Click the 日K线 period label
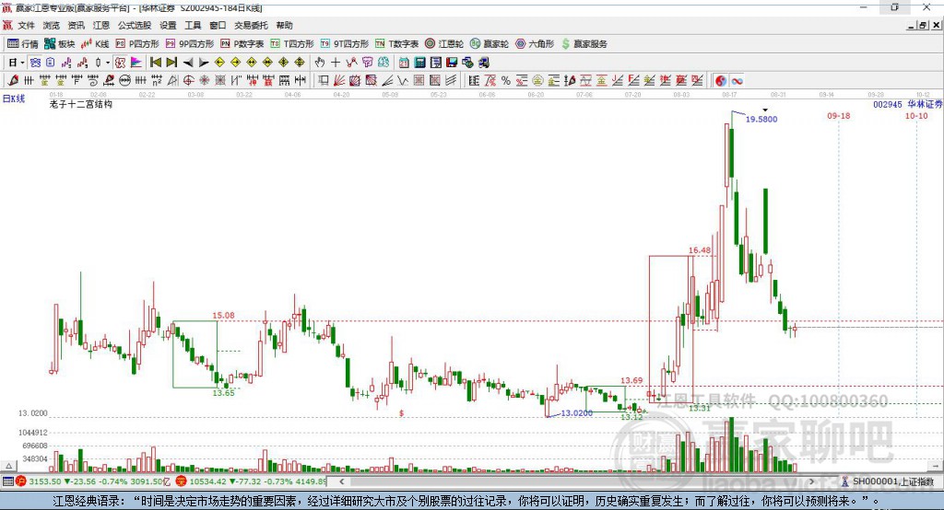 click(x=14, y=99)
